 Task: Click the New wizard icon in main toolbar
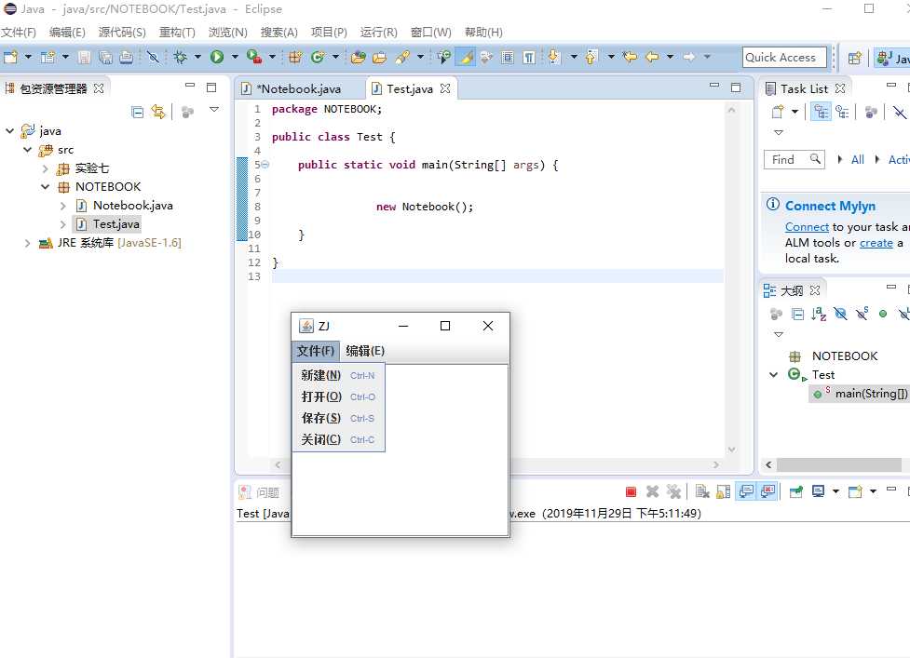click(11, 57)
